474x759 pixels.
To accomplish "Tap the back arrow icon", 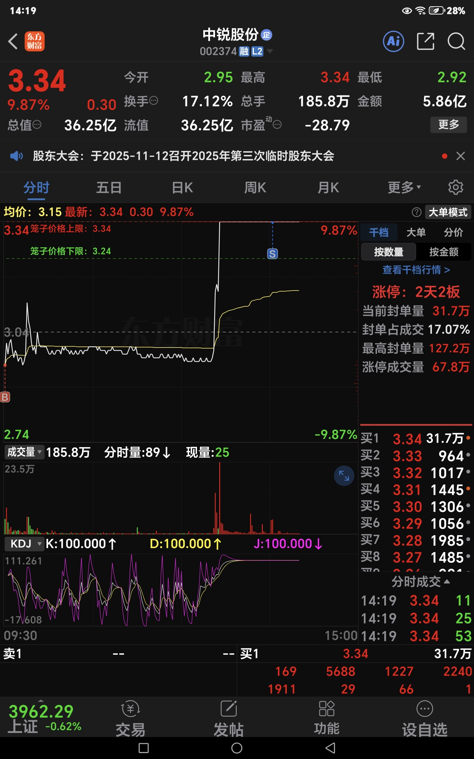I will click(x=13, y=42).
